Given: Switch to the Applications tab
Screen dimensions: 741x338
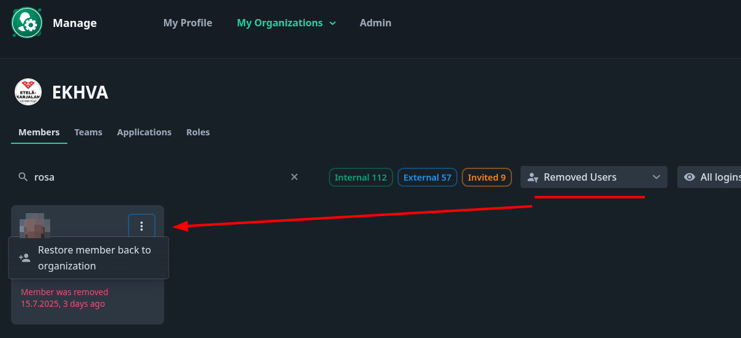Looking at the screenshot, I should click(x=145, y=132).
